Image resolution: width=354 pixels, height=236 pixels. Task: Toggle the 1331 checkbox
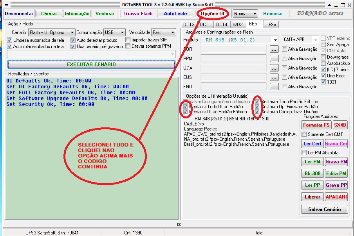[323, 82]
